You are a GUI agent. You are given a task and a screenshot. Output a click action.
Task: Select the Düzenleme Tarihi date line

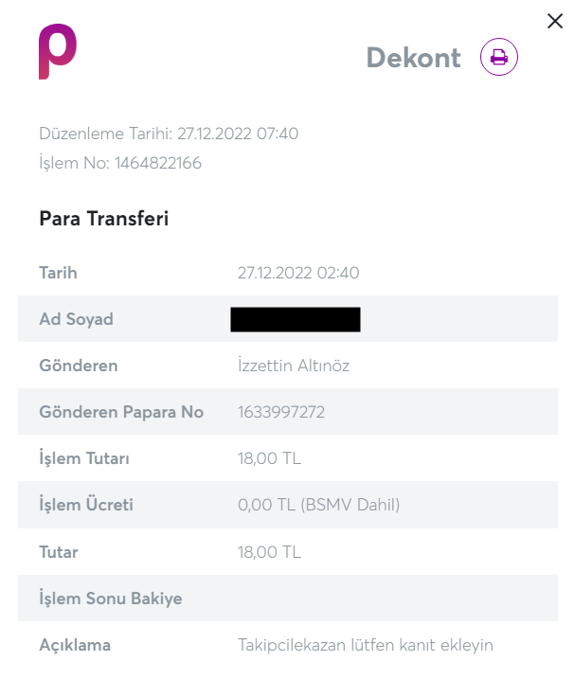click(x=169, y=134)
